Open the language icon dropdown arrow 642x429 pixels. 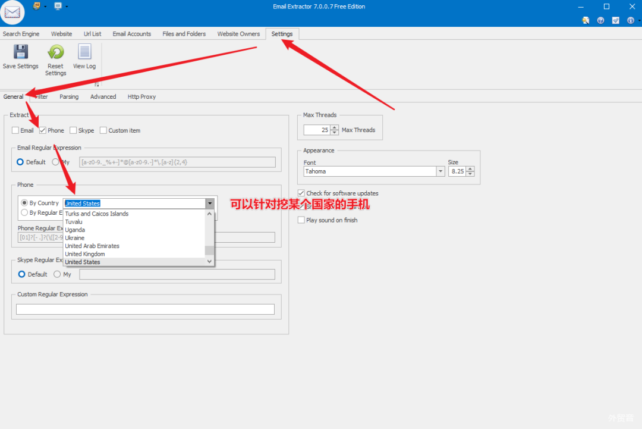pos(45,7)
